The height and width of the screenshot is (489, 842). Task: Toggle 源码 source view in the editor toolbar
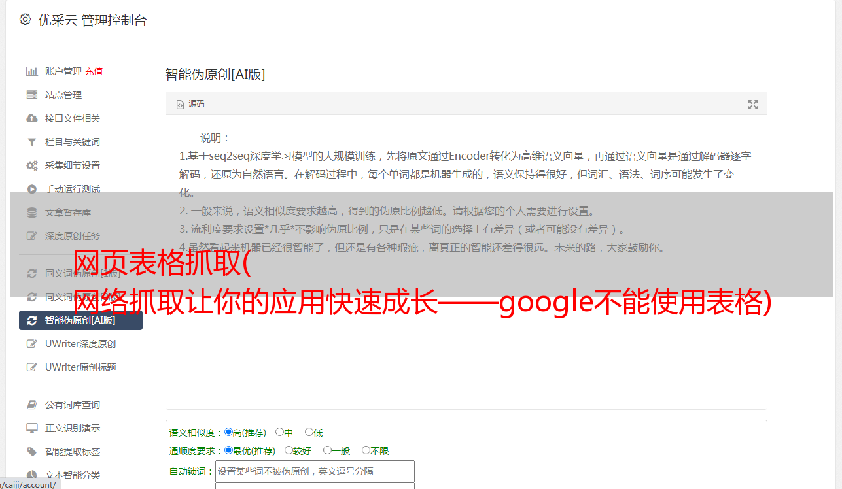190,104
